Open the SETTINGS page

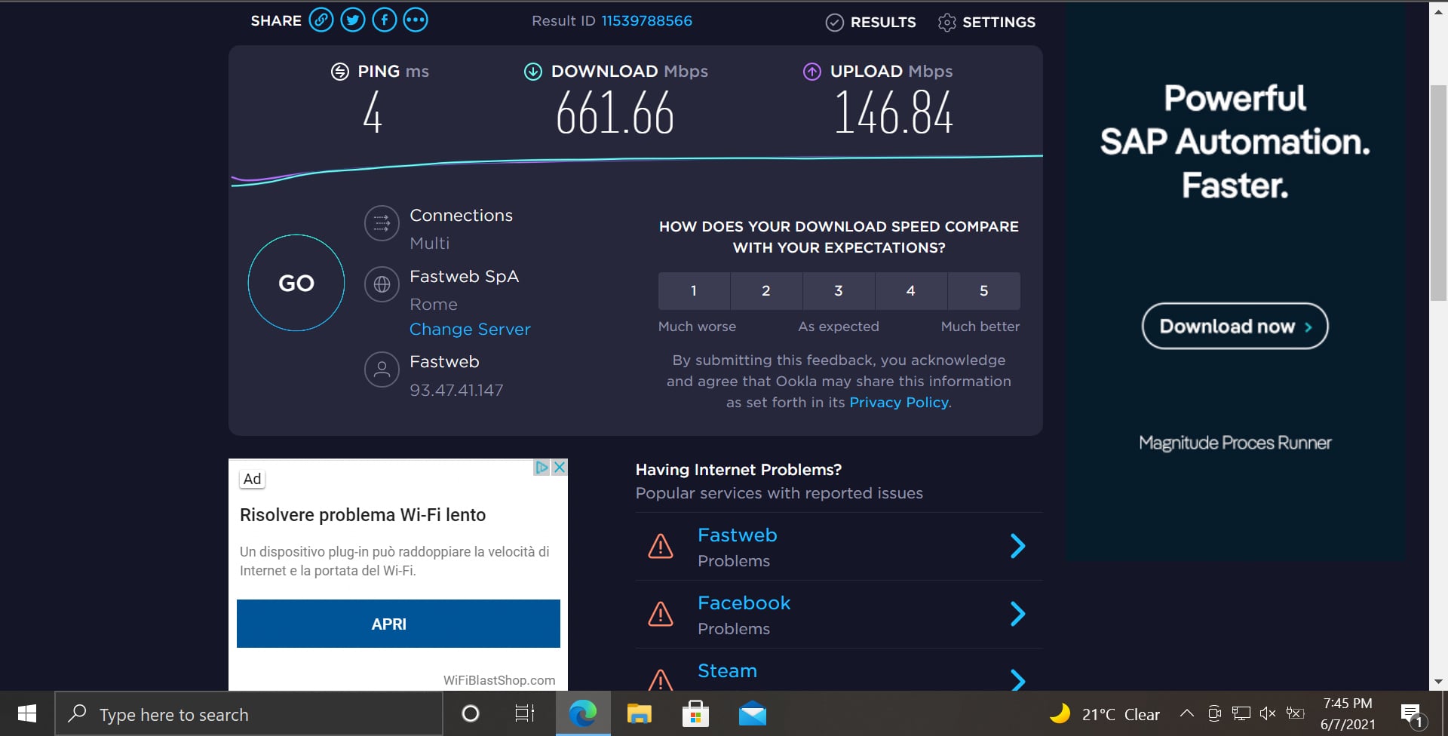[986, 23]
